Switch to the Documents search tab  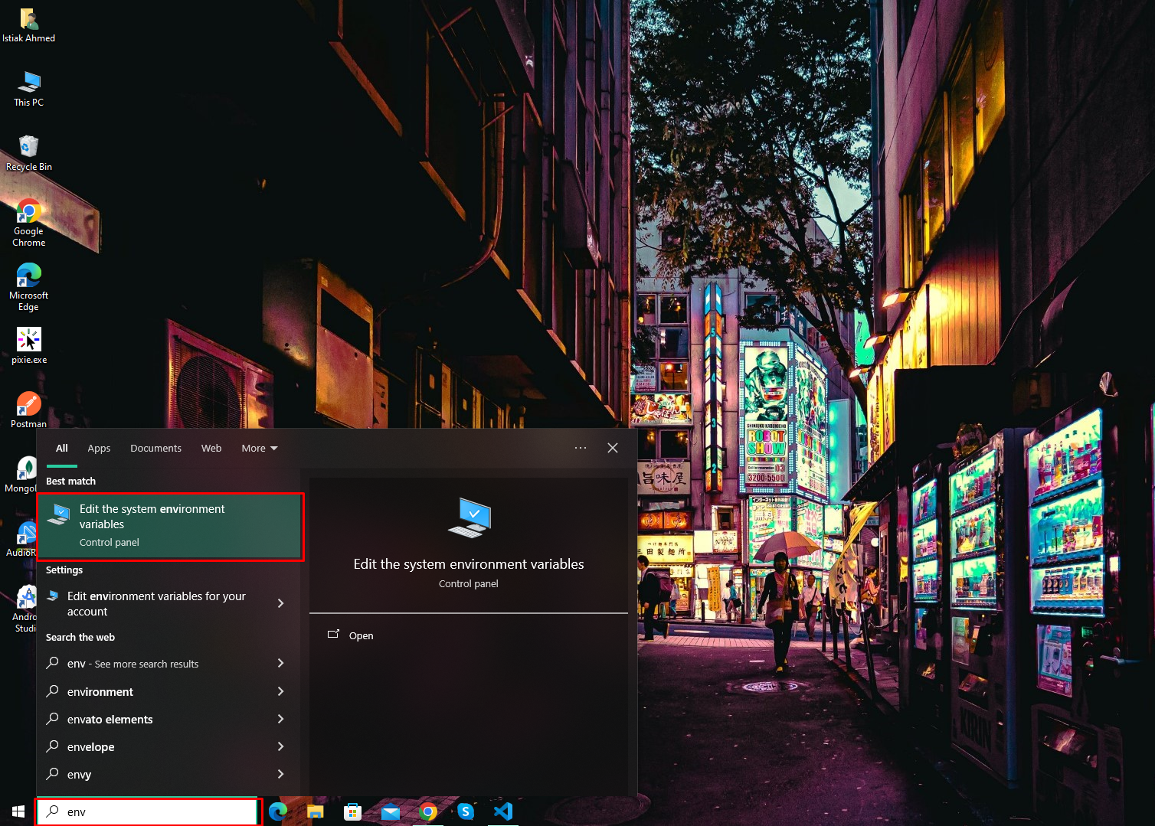tap(155, 448)
